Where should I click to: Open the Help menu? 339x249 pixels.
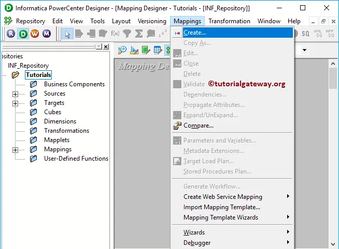294,21
